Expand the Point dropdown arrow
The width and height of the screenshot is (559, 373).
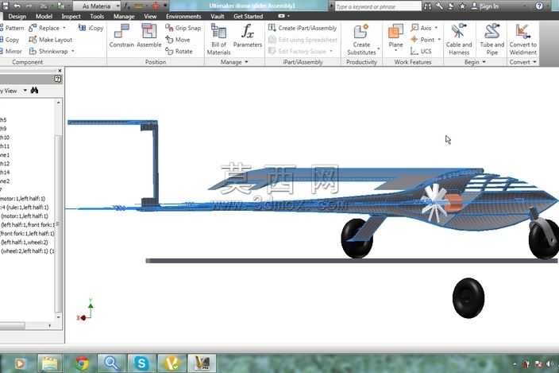439,40
